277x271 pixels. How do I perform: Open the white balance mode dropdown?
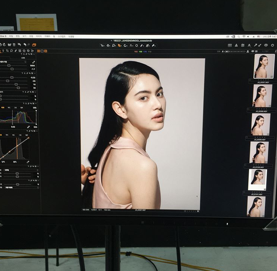pyautogui.click(x=13, y=62)
